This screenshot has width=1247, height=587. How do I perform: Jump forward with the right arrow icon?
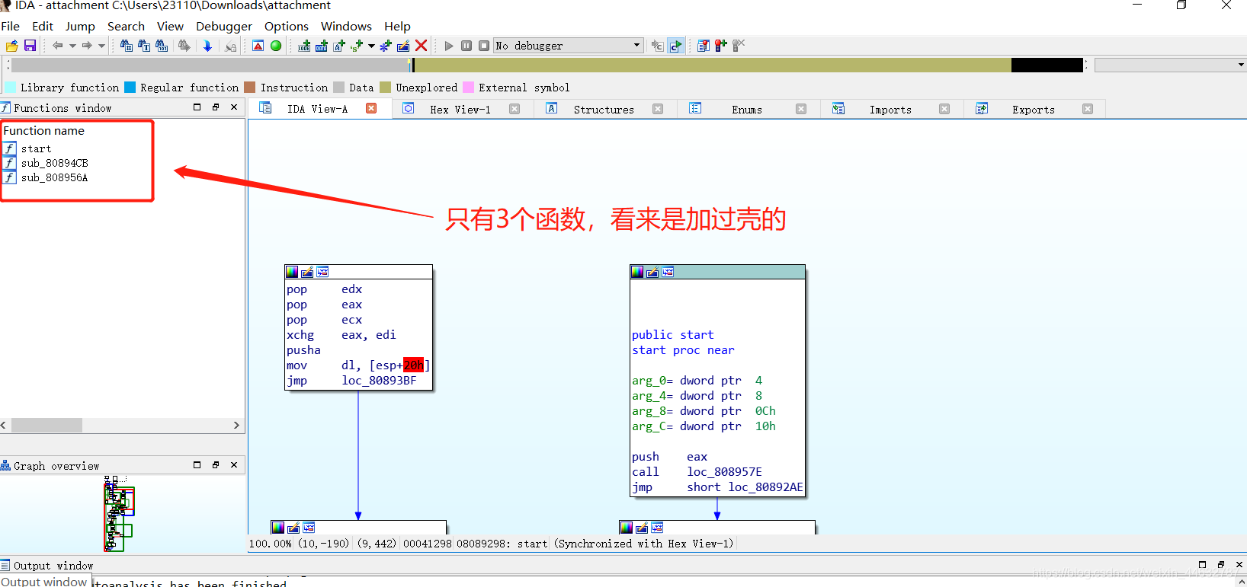pos(87,46)
